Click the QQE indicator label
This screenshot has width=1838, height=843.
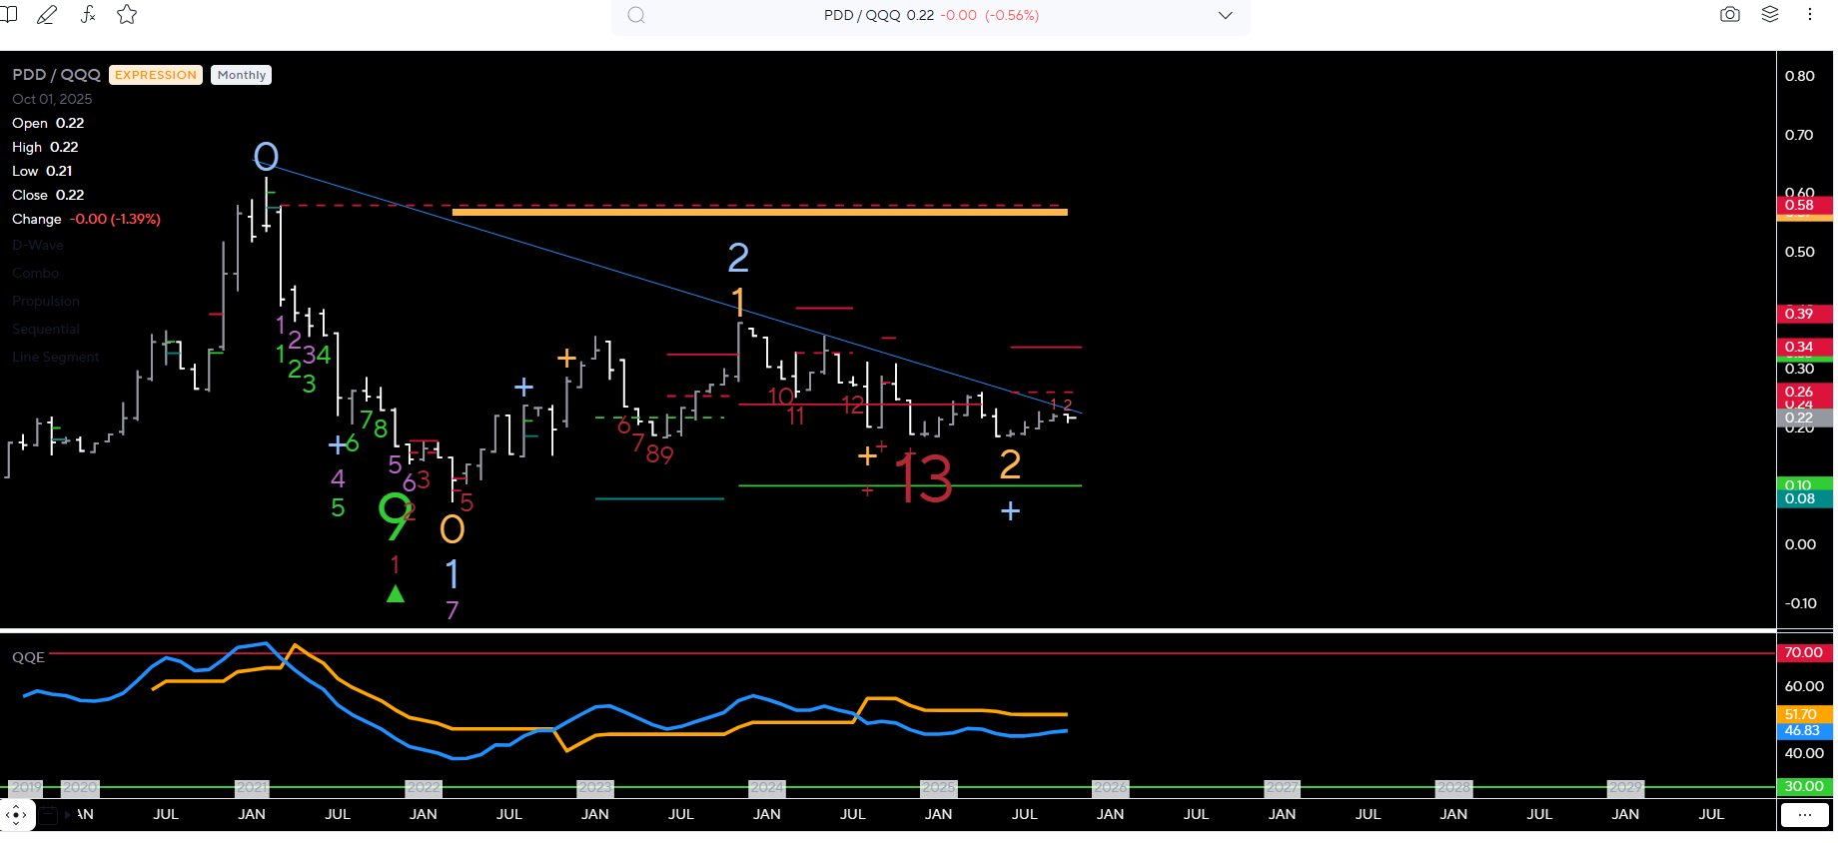coord(28,657)
